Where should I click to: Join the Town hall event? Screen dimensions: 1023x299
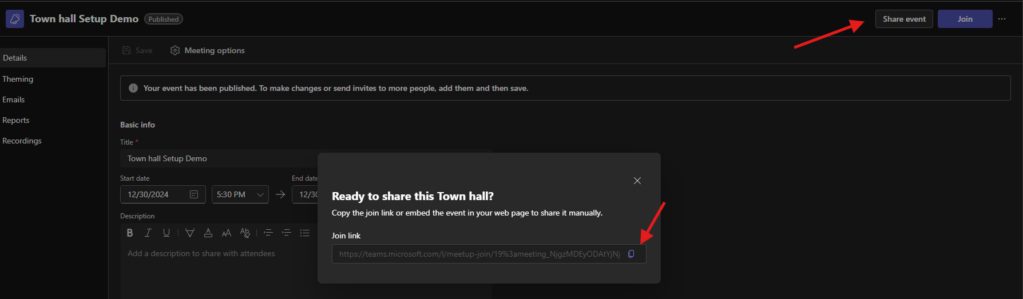(965, 19)
